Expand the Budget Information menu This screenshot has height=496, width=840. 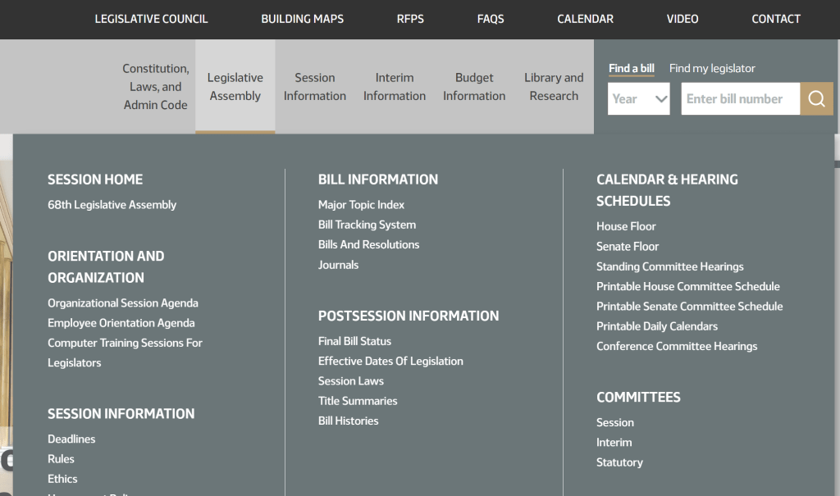pyautogui.click(x=474, y=87)
